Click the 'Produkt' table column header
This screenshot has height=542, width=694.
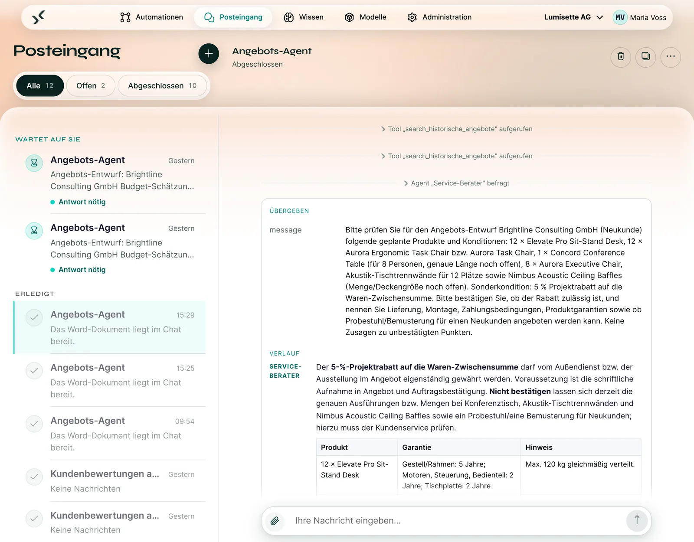[x=357, y=447]
